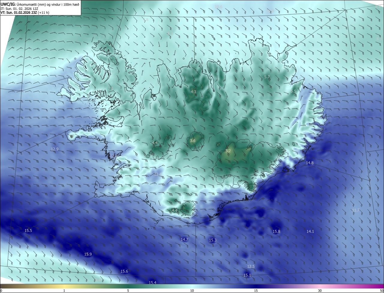Click the 4.3 value label
The width and height of the screenshot is (384, 293).
tap(193, 92)
